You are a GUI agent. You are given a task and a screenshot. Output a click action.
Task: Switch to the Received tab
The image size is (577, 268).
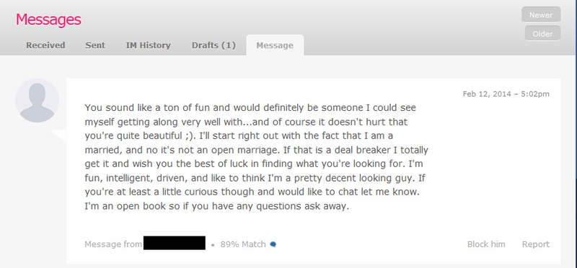tap(45, 45)
